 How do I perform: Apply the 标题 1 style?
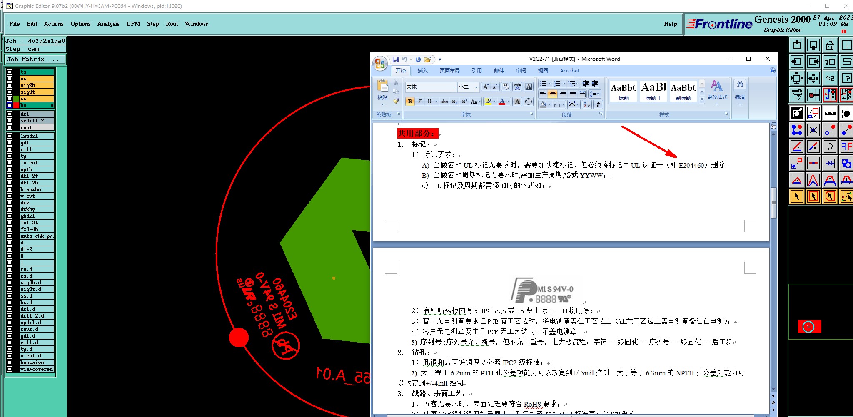tap(653, 91)
